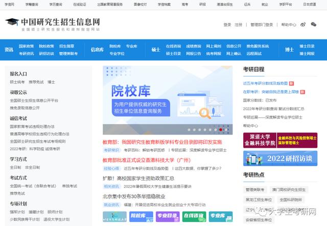The height and width of the screenshot is (226, 327).
Task: Open 学历查询 in the top bar
Action: click(56, 4)
